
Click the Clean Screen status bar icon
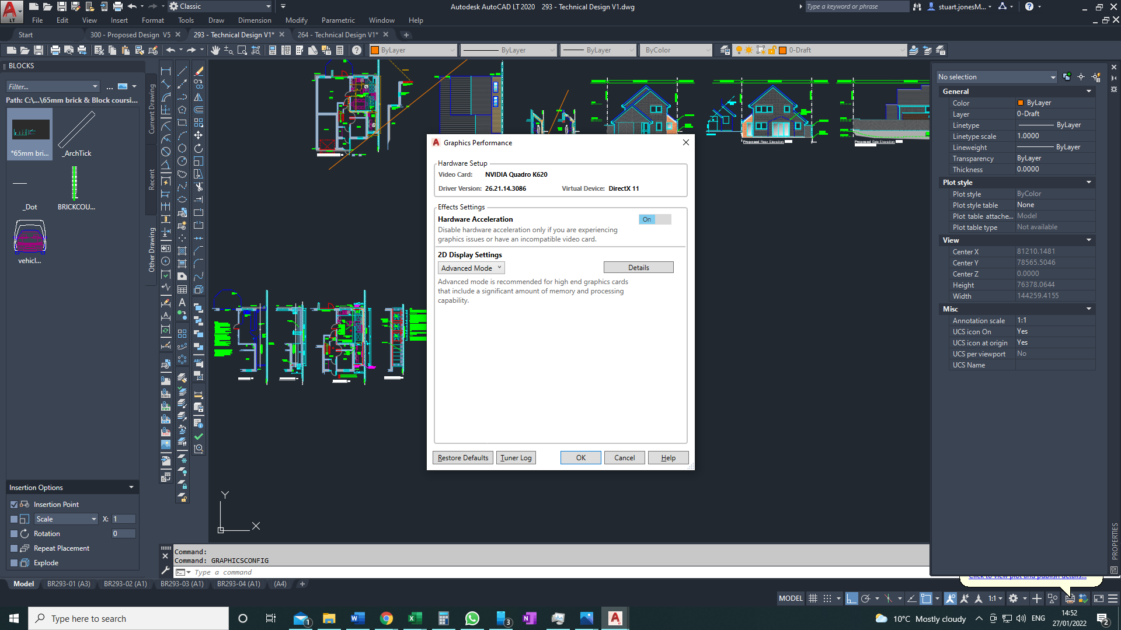[x=1099, y=598]
